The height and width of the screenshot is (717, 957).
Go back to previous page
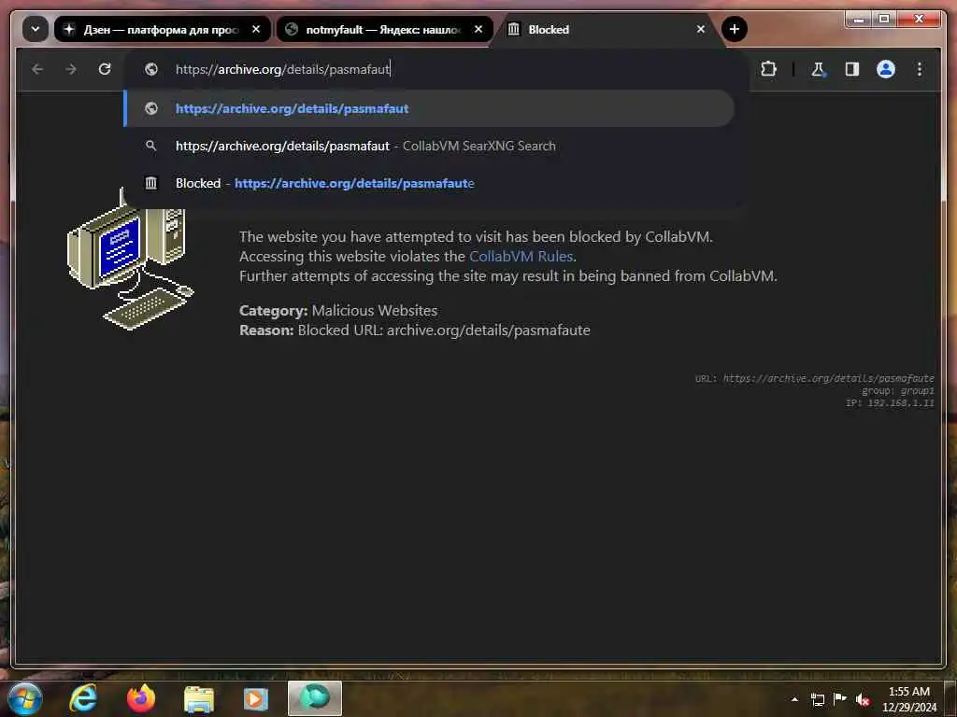coord(37,69)
